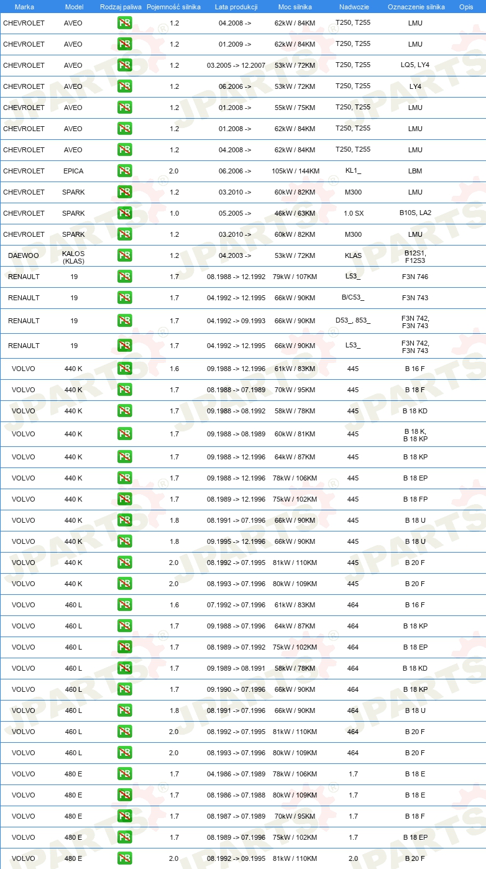Click the 1.0 SX body cell
486x869 pixels.
(x=353, y=213)
